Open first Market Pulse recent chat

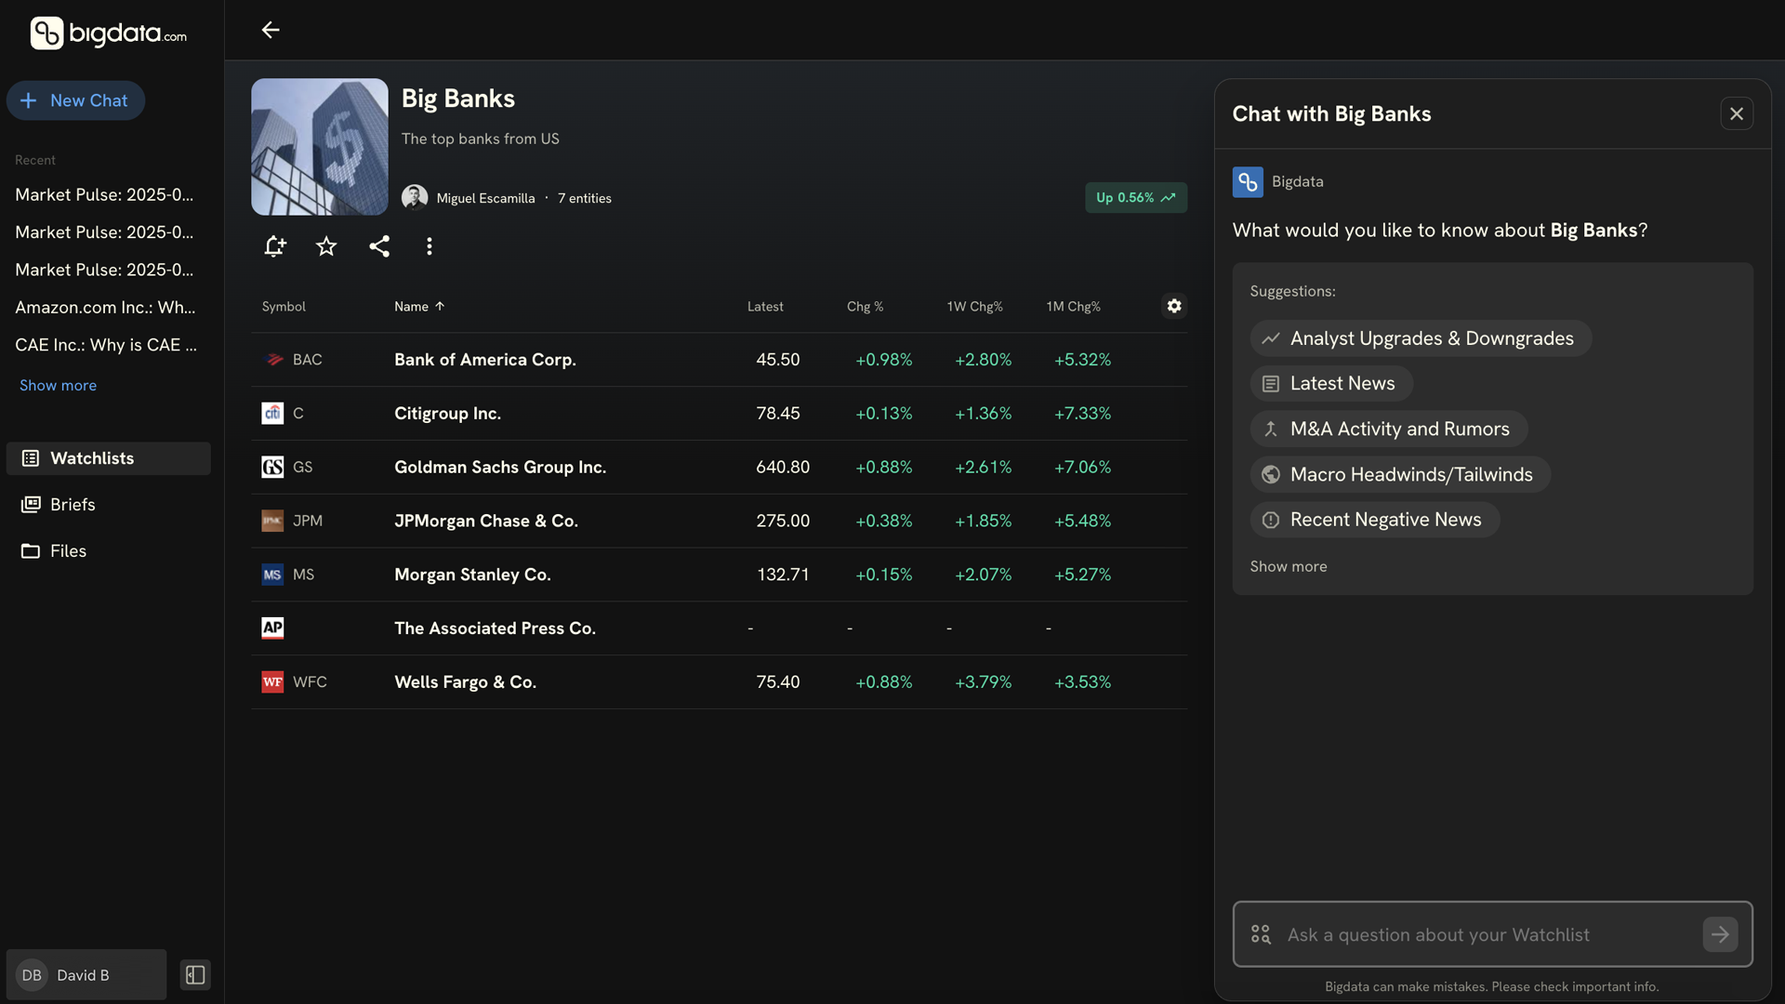point(104,195)
